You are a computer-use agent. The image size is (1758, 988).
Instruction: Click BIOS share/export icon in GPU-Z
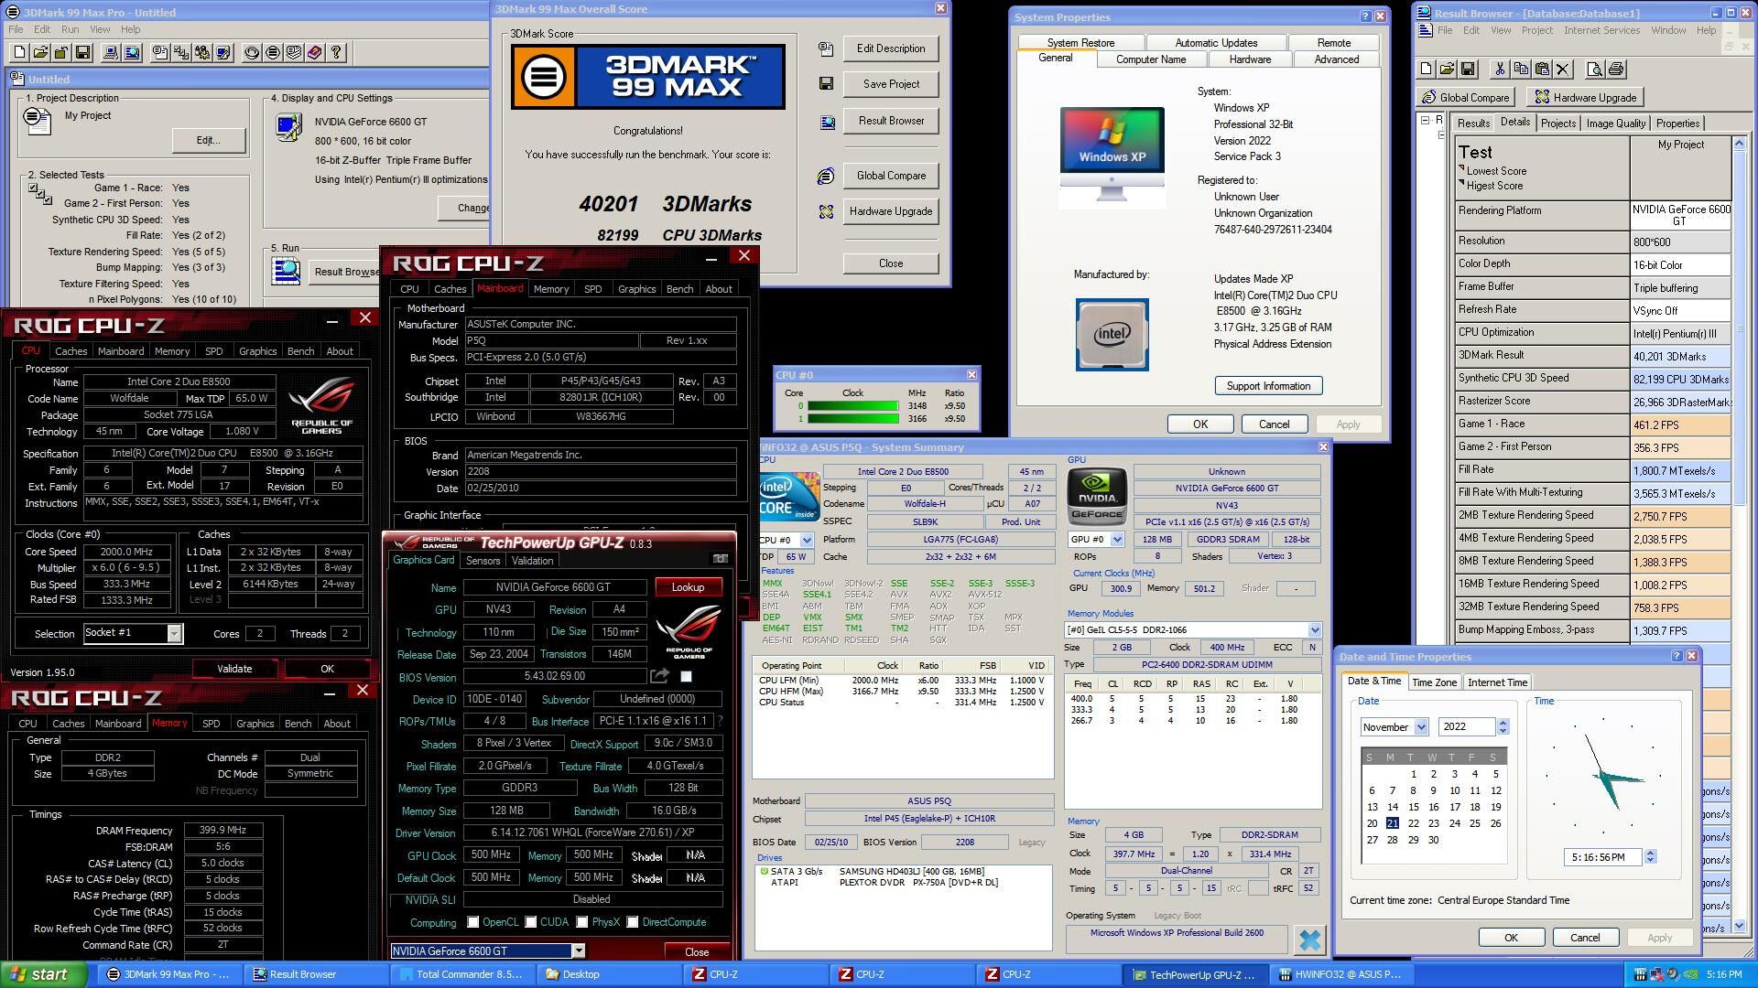(x=659, y=676)
